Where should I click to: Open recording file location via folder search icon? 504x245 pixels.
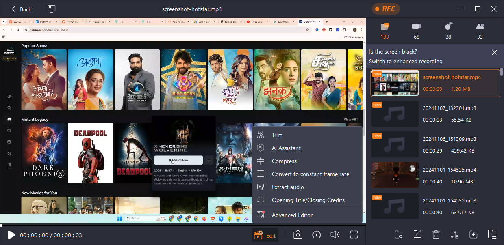pyautogui.click(x=398, y=234)
